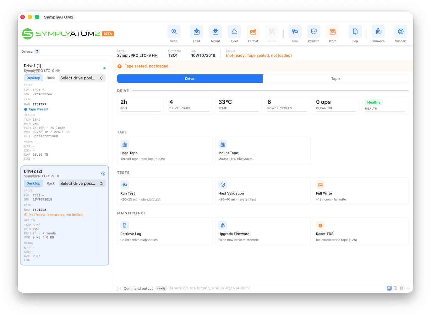Click the trash icon in command output bar

coord(401,288)
